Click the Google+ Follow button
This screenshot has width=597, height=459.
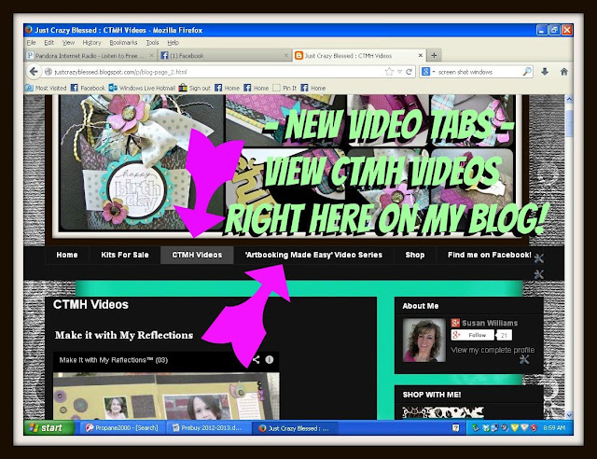(x=473, y=335)
